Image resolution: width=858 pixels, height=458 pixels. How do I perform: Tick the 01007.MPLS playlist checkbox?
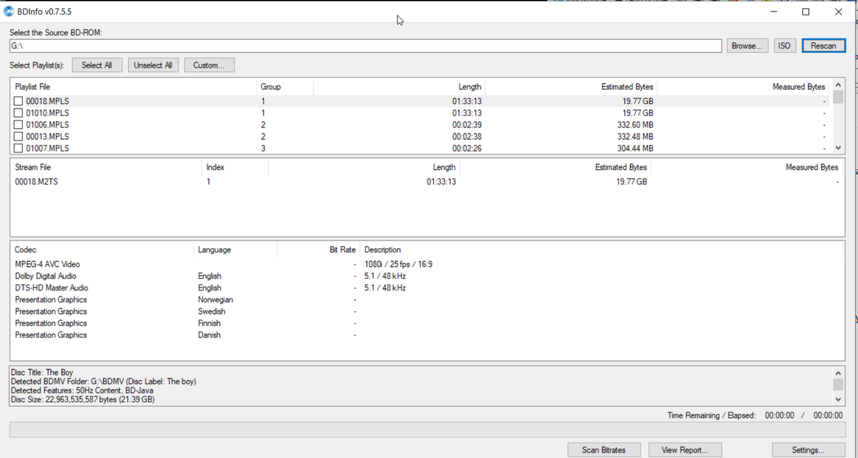click(19, 148)
